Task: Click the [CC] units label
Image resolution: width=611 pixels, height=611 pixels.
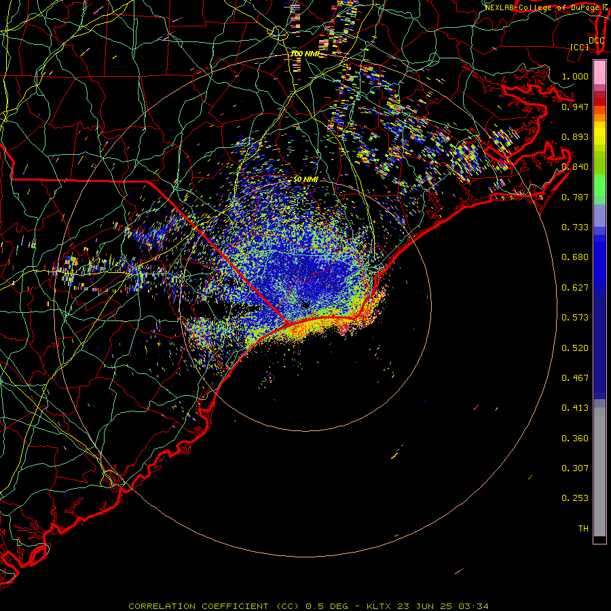Action: pos(579,47)
